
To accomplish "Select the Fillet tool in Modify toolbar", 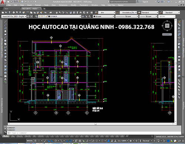I will tap(179, 70).
